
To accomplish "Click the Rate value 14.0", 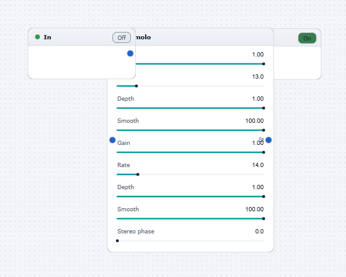I will point(258,165).
